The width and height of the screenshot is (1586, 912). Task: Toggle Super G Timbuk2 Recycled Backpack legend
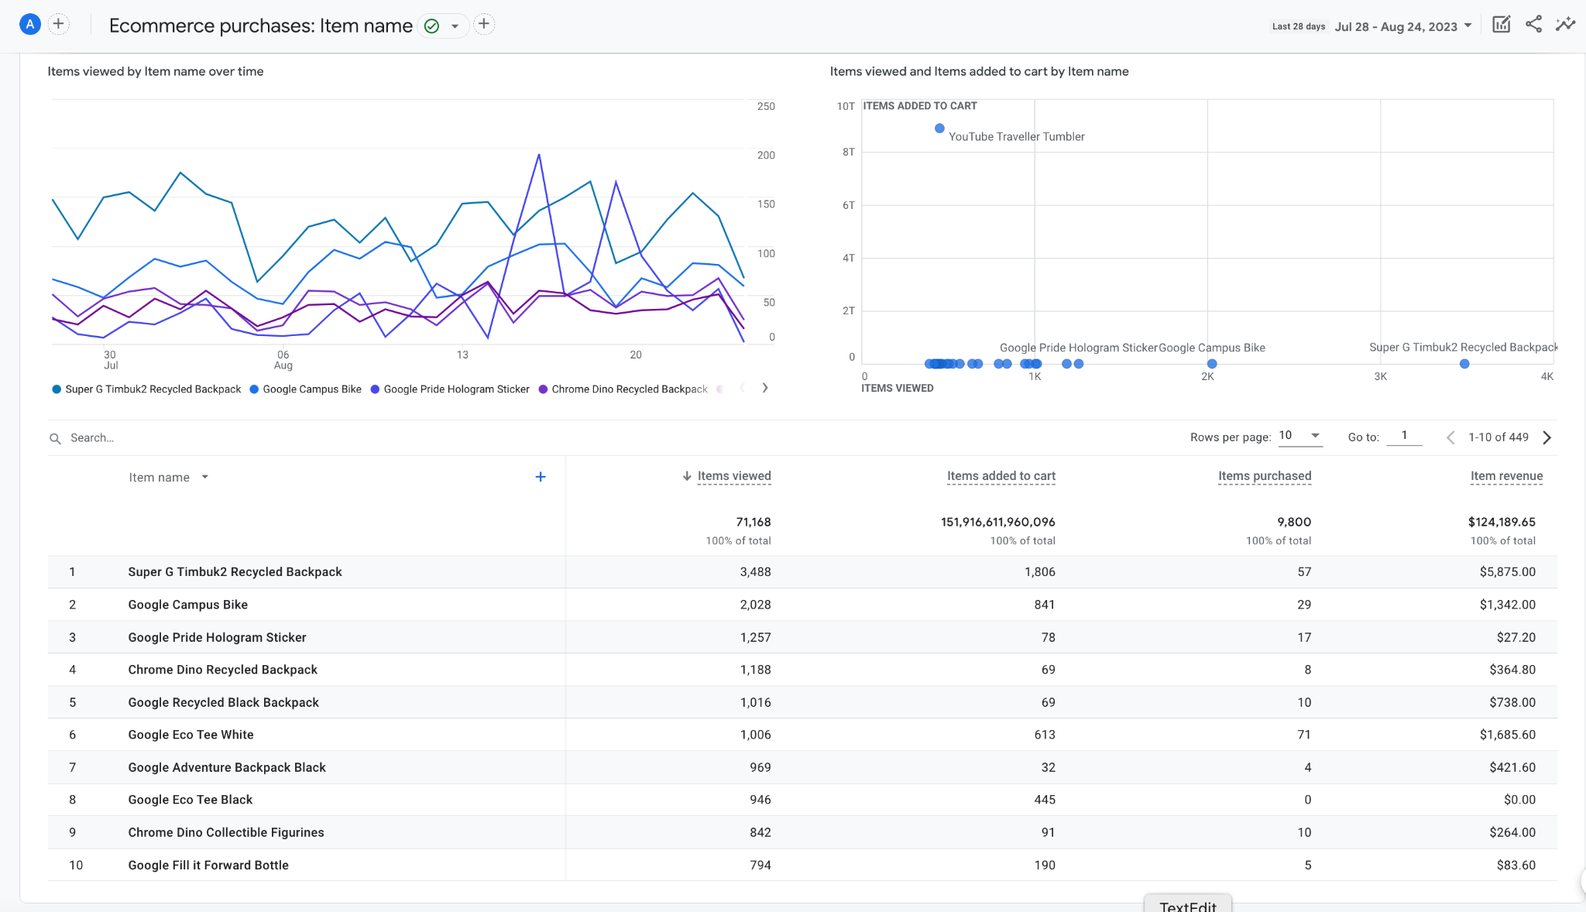[146, 389]
